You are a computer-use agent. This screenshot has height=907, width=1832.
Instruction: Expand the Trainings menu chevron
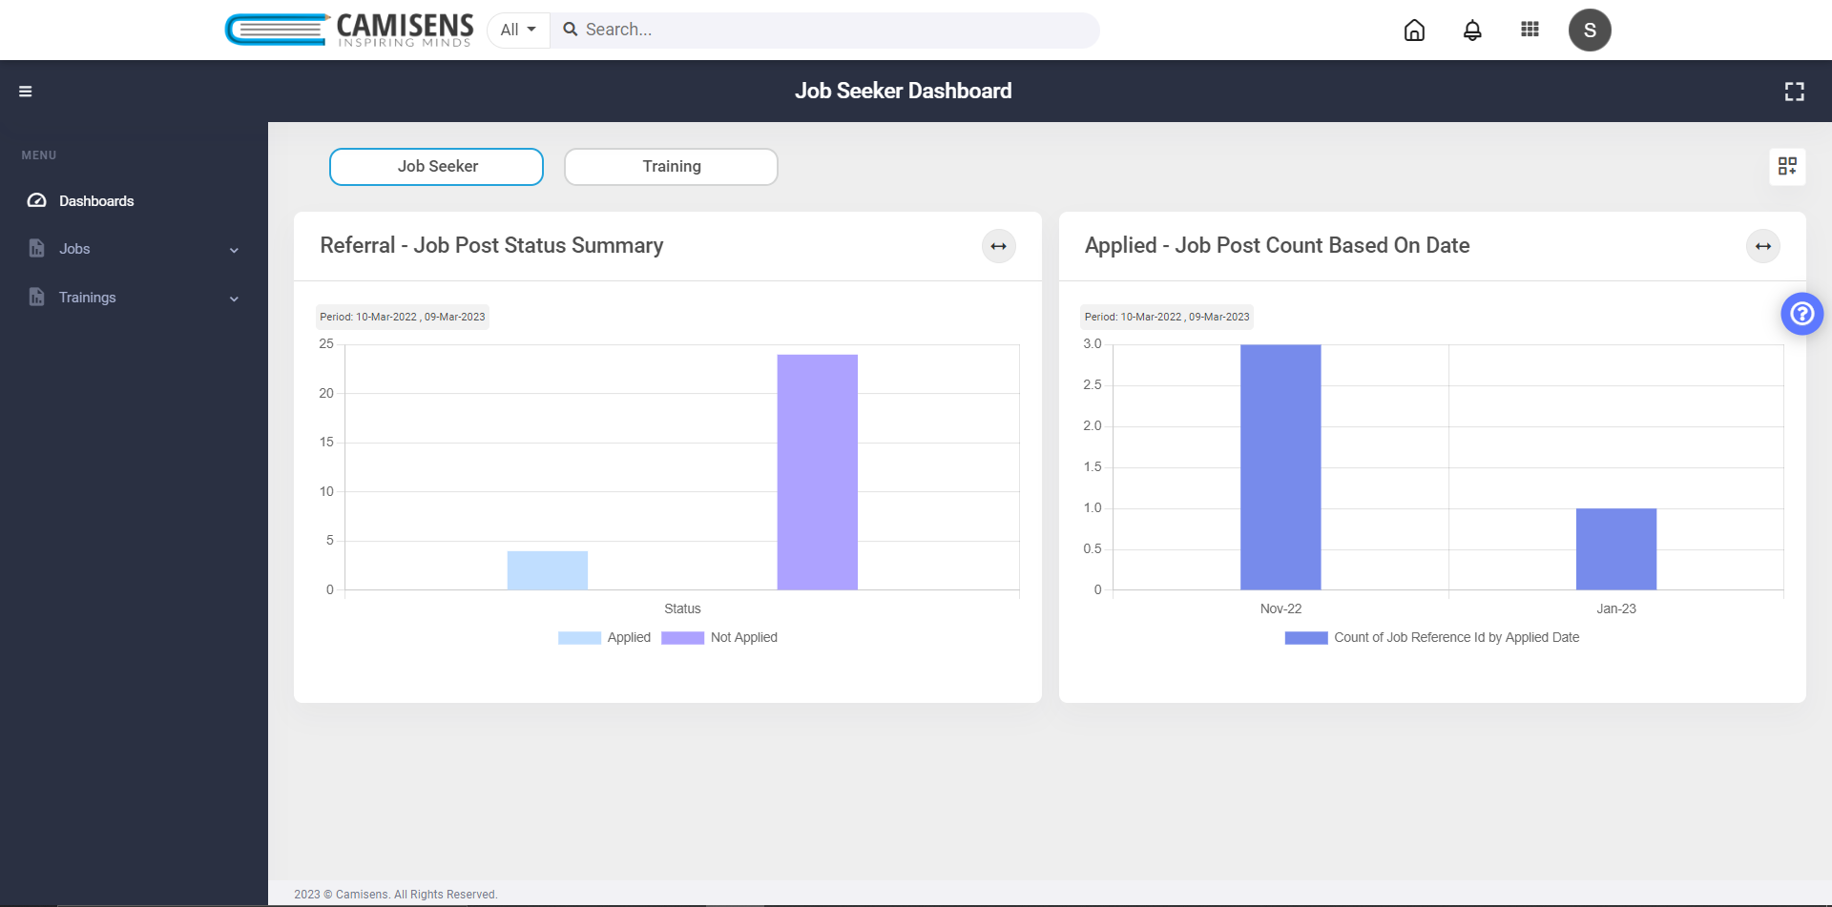[x=234, y=299]
